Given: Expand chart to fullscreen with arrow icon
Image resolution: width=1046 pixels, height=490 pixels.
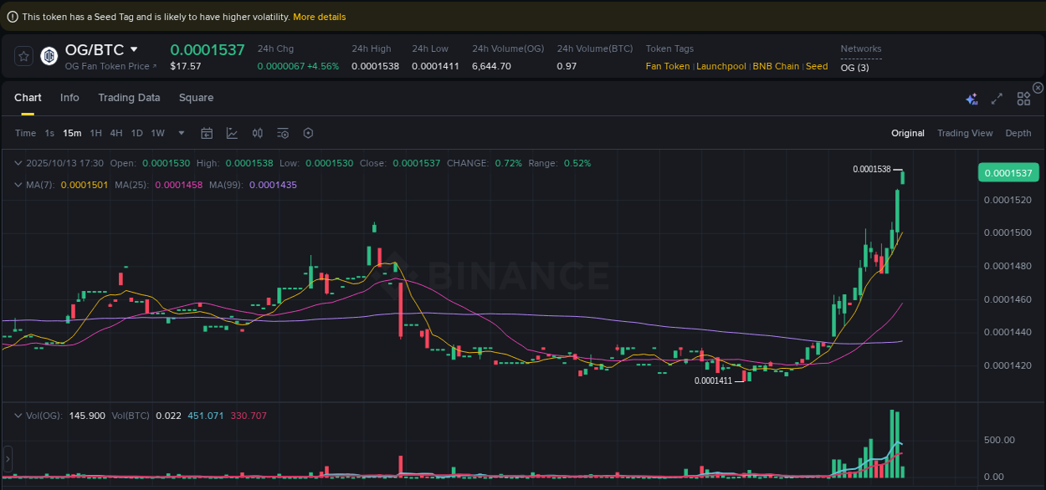Looking at the screenshot, I should tap(997, 99).
